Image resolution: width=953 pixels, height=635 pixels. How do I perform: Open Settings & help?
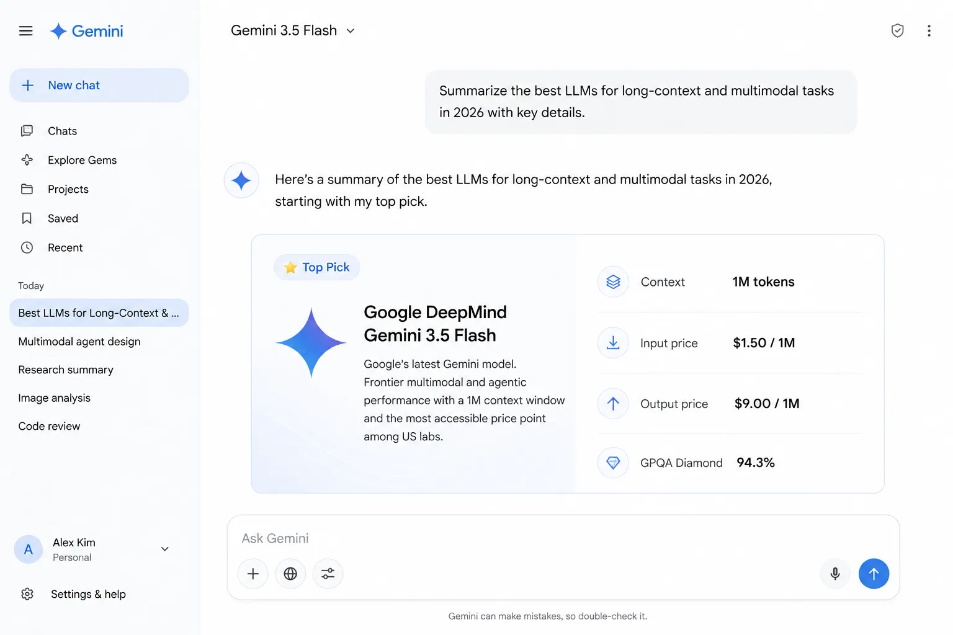coord(73,594)
